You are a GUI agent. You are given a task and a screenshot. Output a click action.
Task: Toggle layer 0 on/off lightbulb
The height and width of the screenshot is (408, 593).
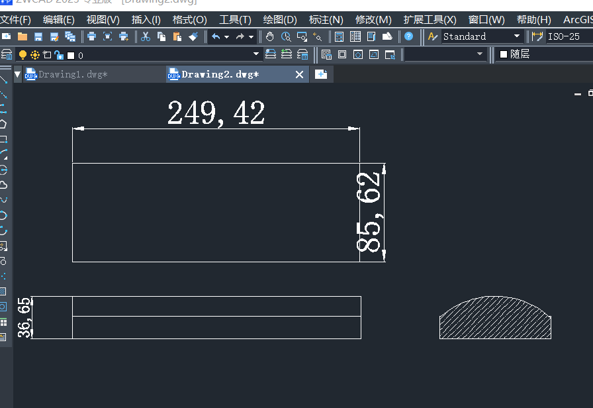click(x=23, y=55)
